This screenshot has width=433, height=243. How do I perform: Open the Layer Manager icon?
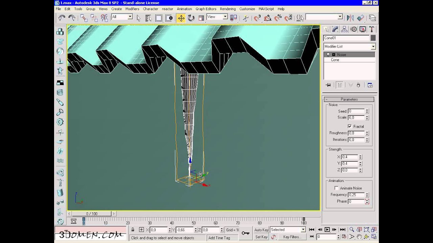[372, 18]
